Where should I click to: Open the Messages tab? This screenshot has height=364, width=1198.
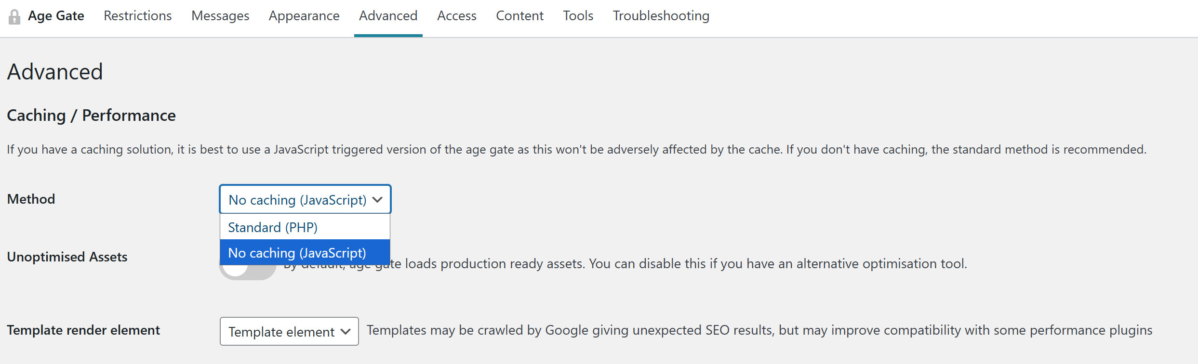coord(220,16)
